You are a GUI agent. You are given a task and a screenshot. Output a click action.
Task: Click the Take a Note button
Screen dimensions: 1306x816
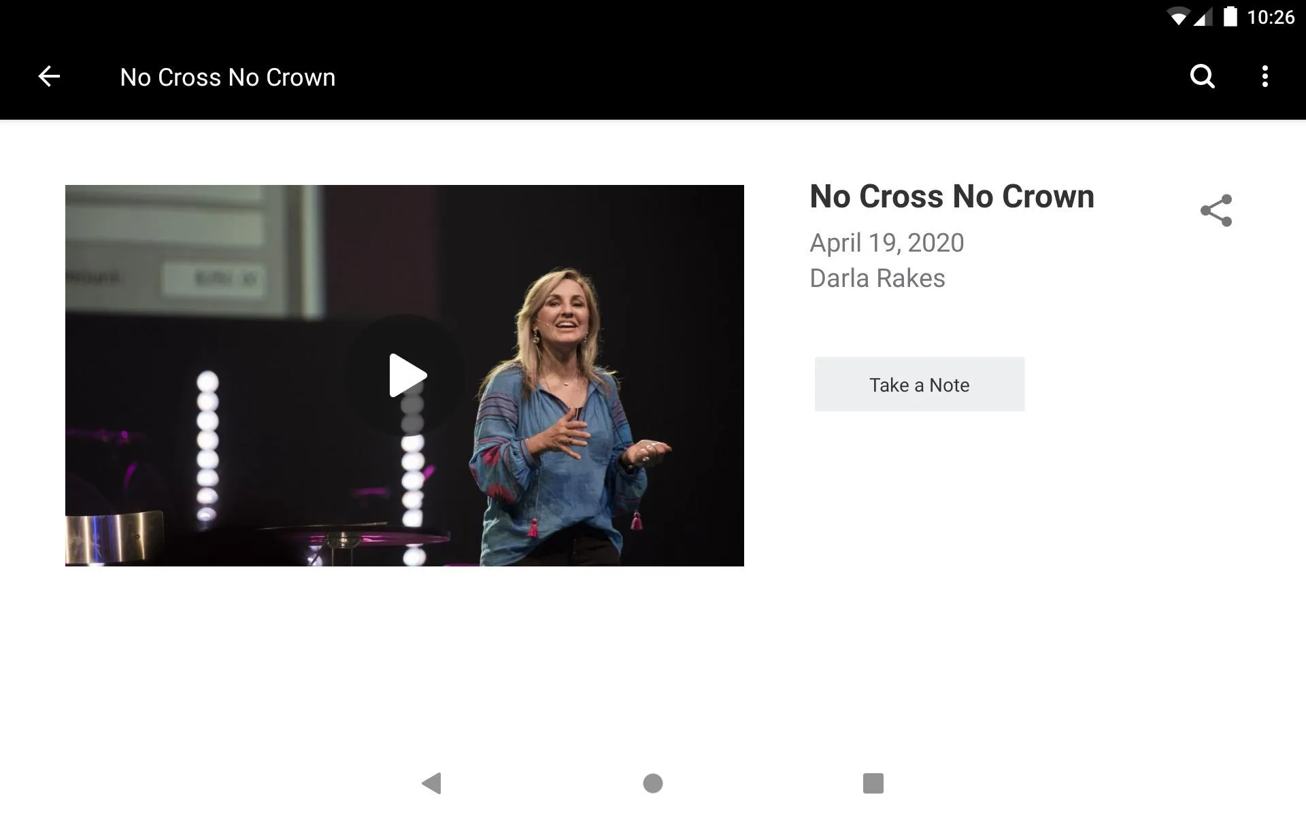[920, 384]
